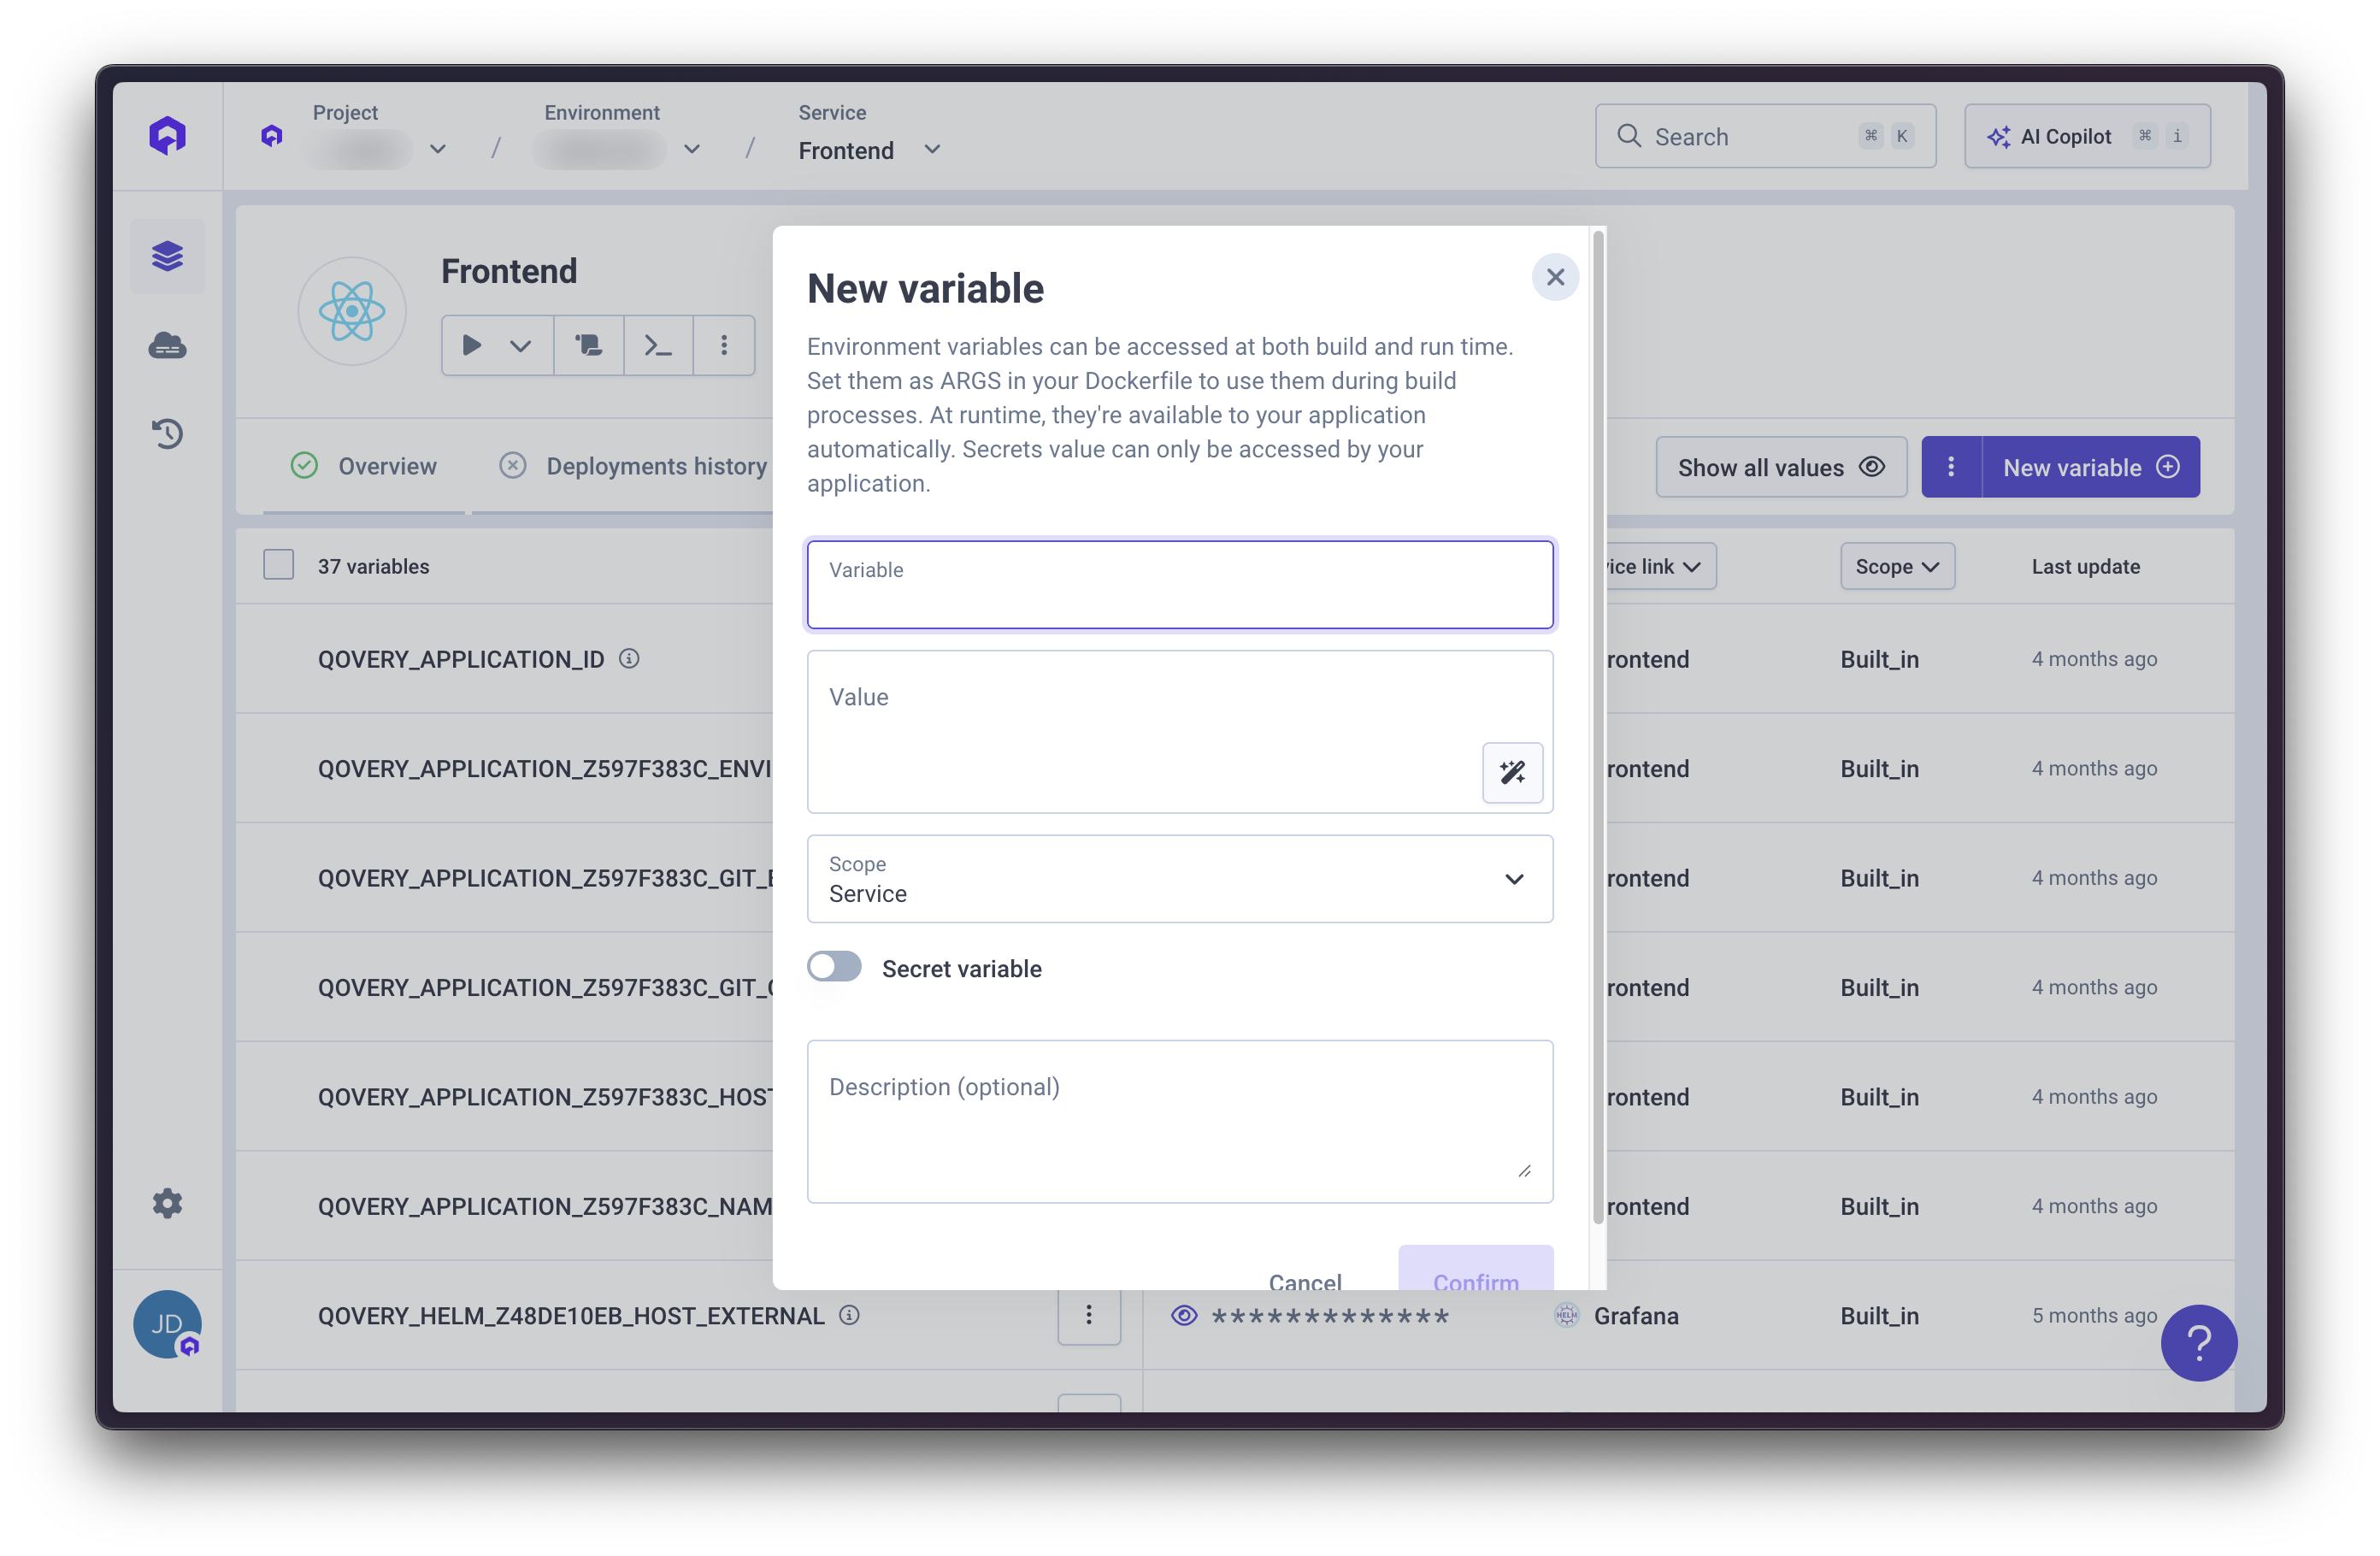Image resolution: width=2380 pixels, height=1556 pixels.
Task: Check the select-all 37 variables checkbox
Action: [278, 565]
